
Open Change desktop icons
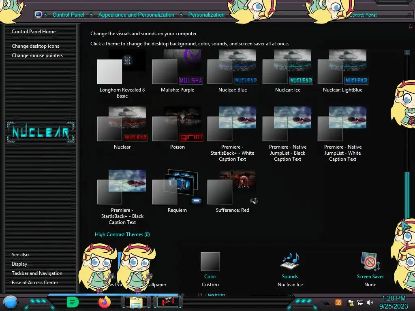(x=36, y=46)
